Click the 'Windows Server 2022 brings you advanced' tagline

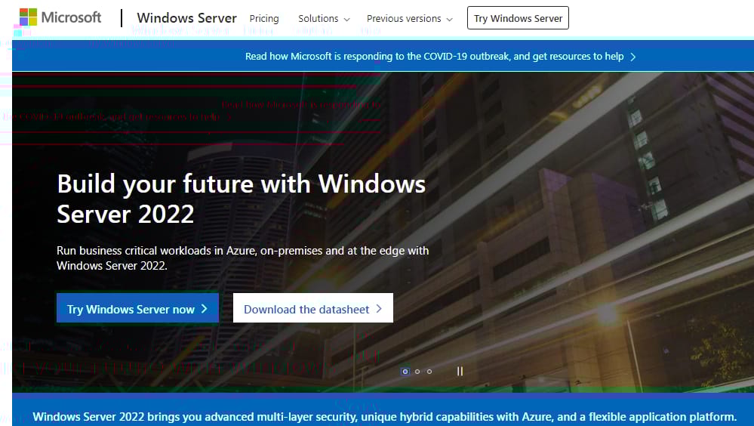point(384,416)
